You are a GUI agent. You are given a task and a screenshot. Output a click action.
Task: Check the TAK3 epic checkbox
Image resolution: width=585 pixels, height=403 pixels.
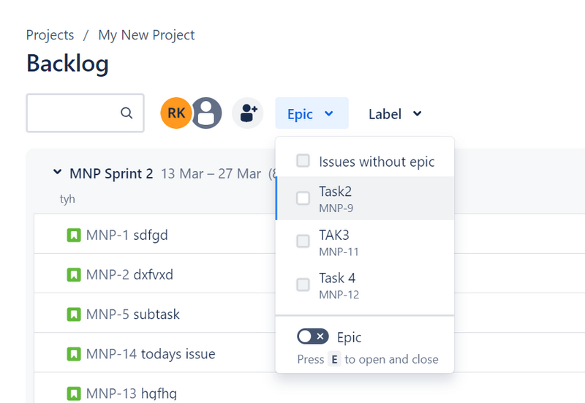[303, 241]
